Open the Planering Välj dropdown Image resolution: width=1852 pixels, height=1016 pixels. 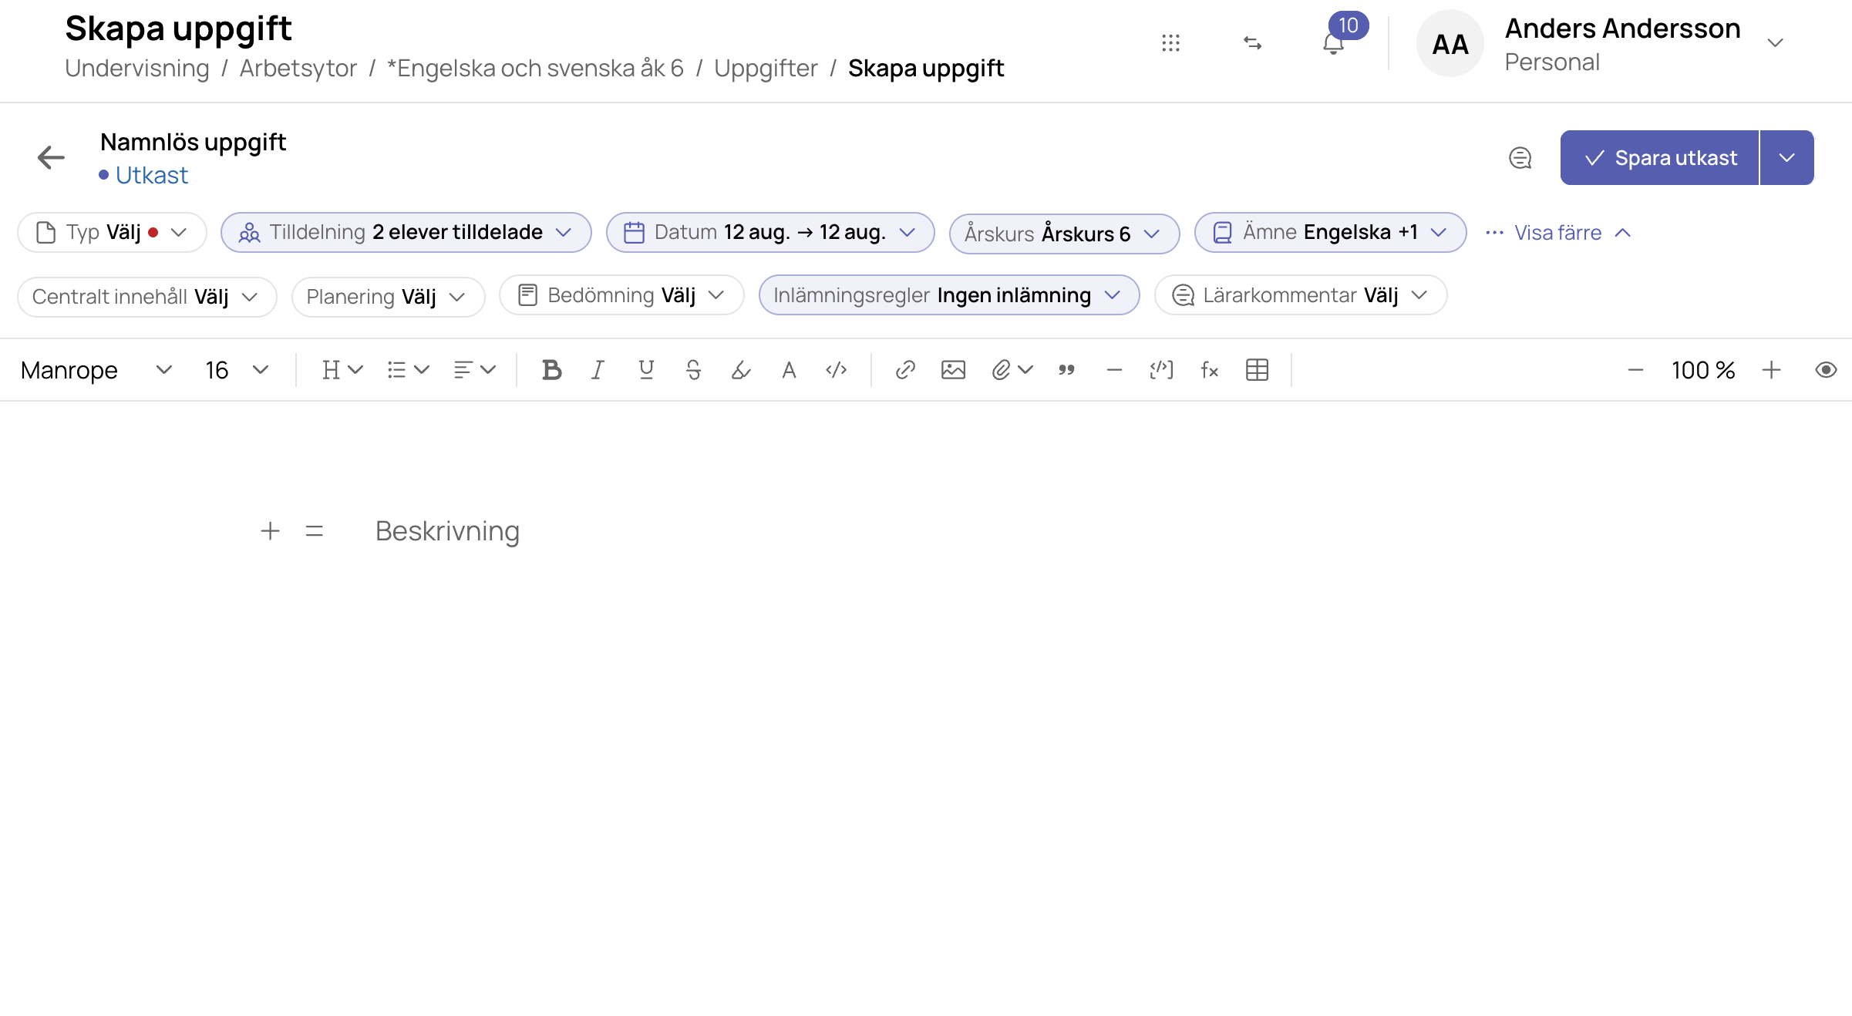[388, 298]
